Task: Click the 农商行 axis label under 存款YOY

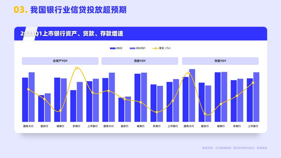Action: [237, 126]
